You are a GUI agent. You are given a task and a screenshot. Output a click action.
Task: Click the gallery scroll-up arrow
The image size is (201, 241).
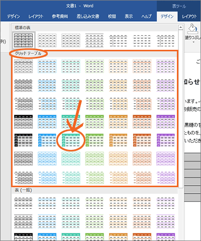click(180, 27)
